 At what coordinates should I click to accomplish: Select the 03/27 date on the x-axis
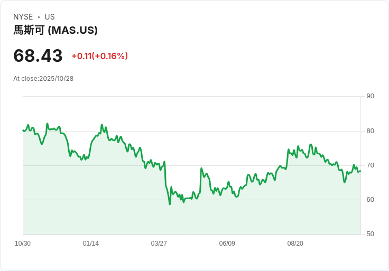(159, 244)
